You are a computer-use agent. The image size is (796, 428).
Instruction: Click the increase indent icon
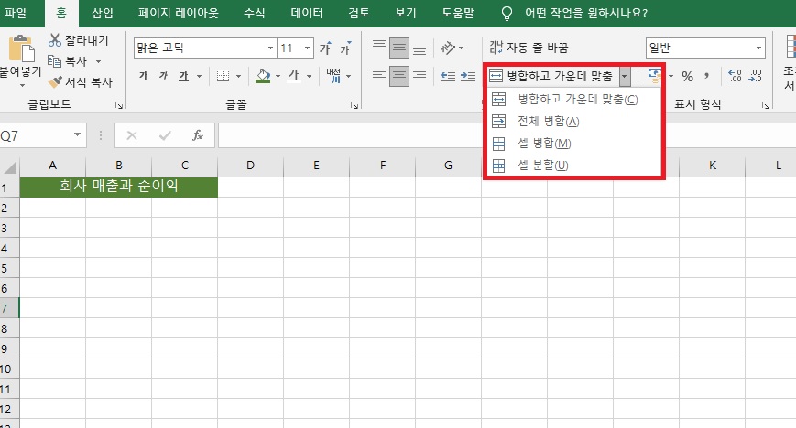467,76
